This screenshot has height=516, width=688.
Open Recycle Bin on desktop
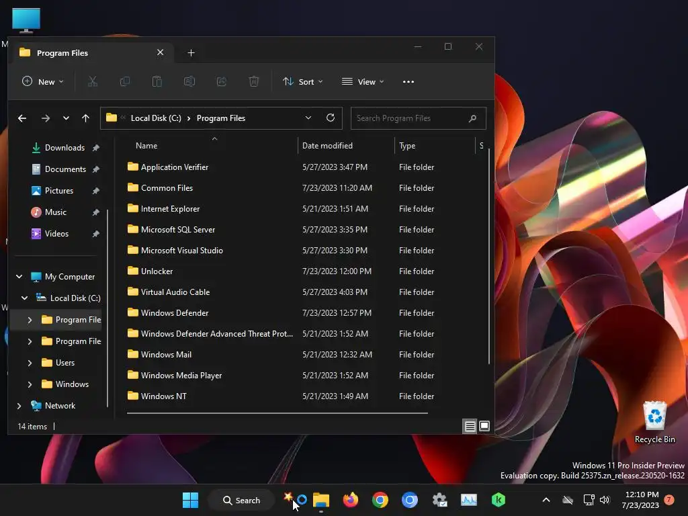[654, 423]
